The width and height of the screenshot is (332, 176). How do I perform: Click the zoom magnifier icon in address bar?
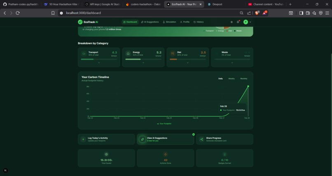[x=242, y=13]
